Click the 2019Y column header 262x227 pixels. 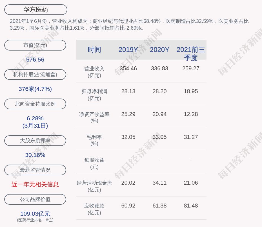(x=128, y=50)
